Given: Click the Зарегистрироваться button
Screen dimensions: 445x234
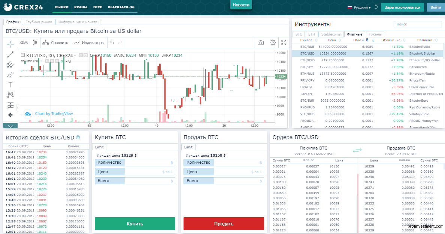Looking at the screenshot, I should tap(402, 7).
